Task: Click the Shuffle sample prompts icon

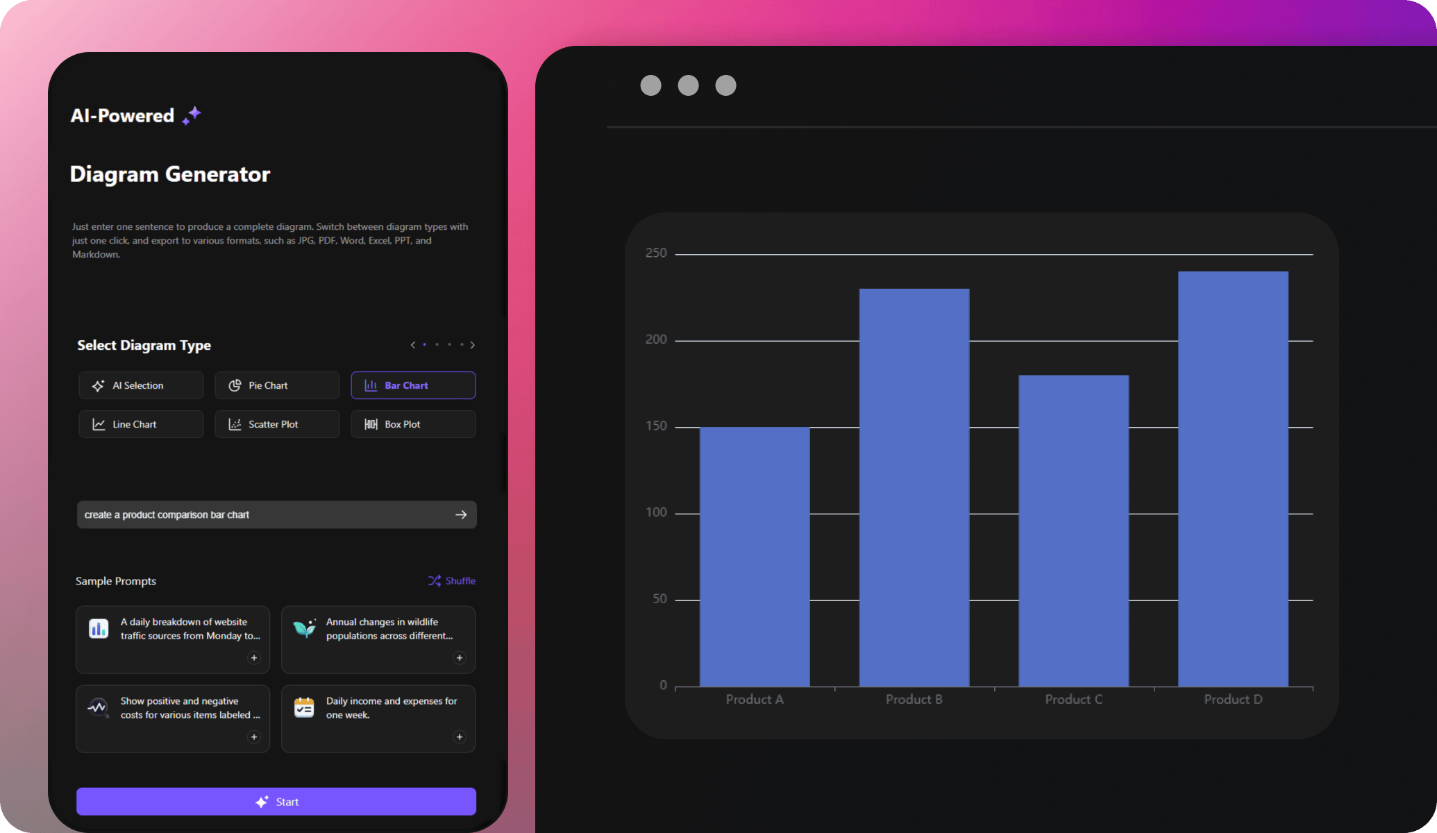Action: coord(433,580)
